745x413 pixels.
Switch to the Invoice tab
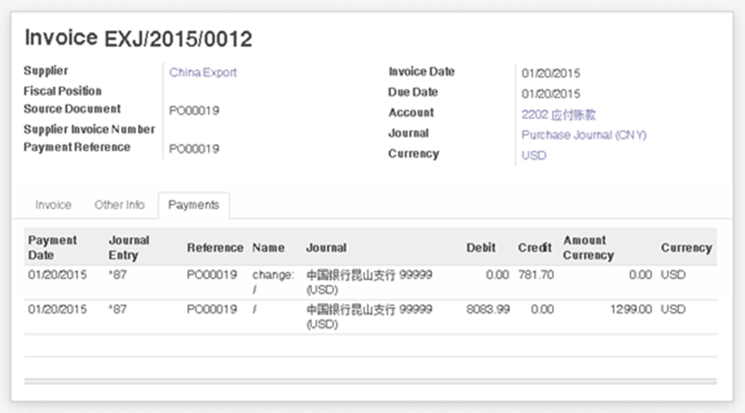pyautogui.click(x=54, y=205)
